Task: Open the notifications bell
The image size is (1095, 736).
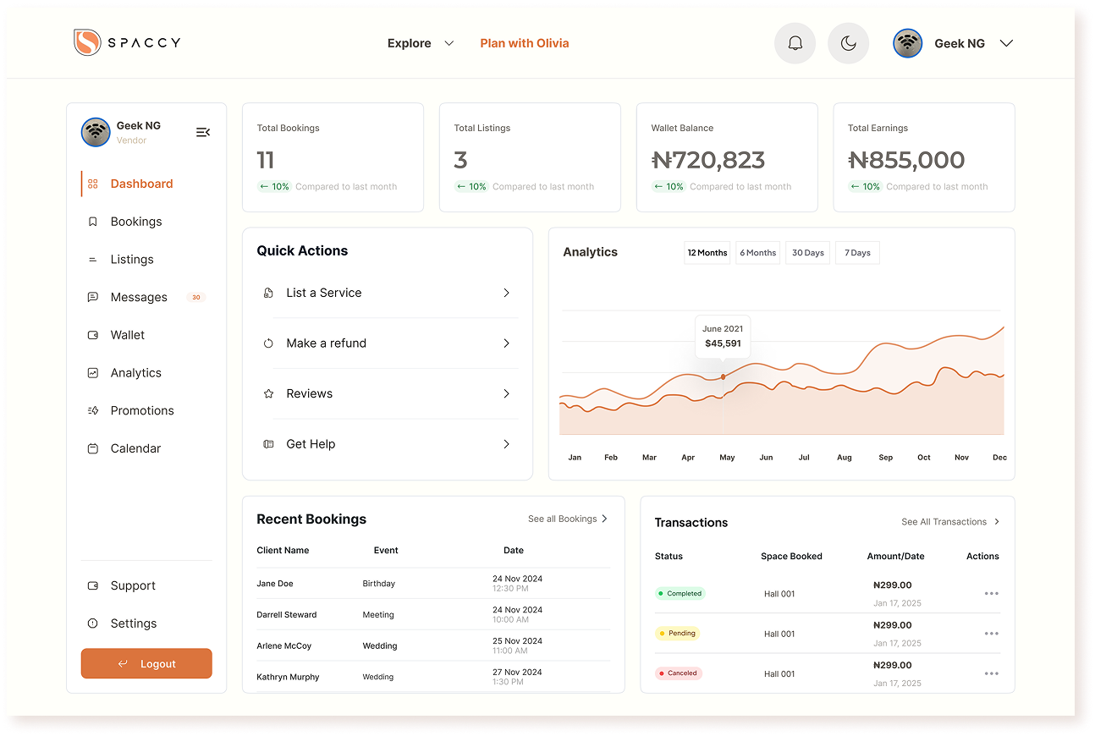Action: pos(795,43)
